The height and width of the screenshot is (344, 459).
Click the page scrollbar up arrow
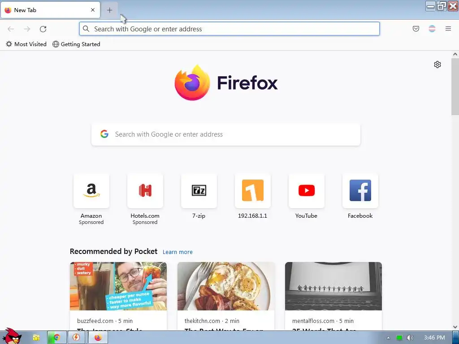point(455,54)
